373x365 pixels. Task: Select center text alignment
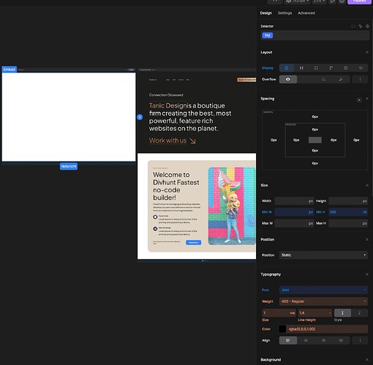click(x=306, y=340)
